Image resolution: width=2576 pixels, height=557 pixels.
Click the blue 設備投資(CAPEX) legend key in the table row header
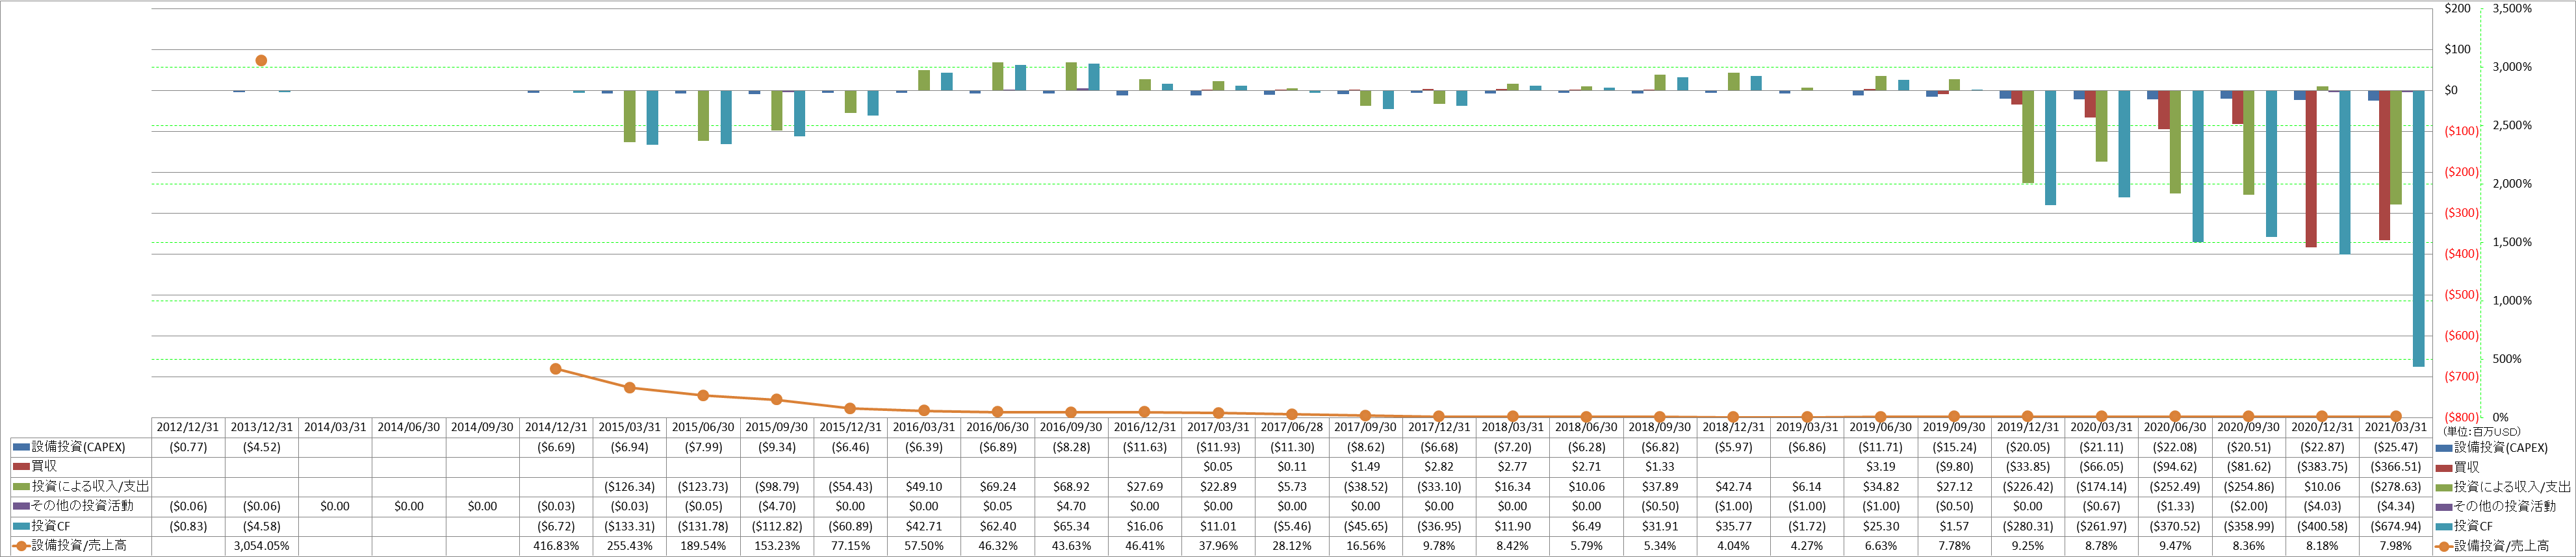tap(21, 447)
